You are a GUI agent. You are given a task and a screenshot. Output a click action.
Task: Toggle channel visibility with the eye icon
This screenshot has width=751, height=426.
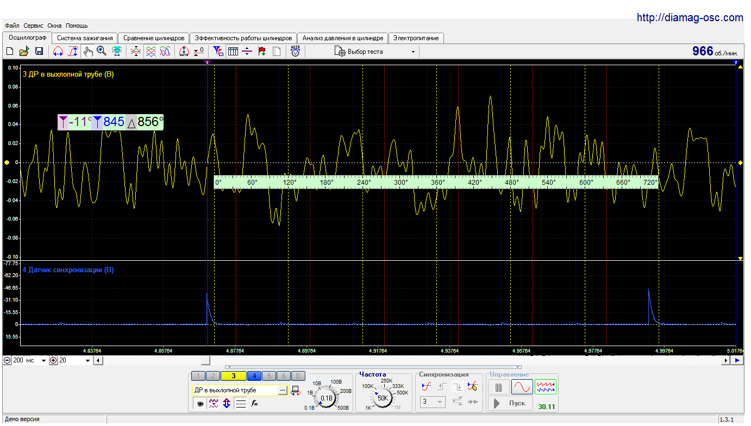[x=200, y=404]
